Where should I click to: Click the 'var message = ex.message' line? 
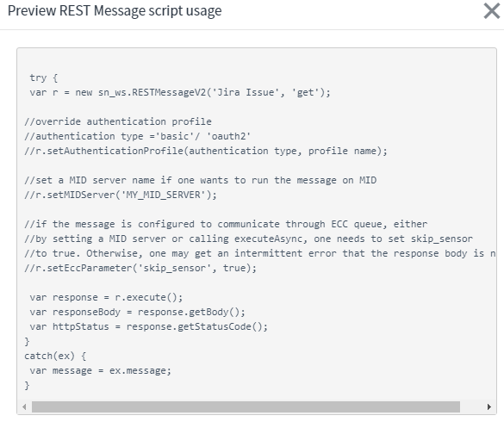pos(101,371)
